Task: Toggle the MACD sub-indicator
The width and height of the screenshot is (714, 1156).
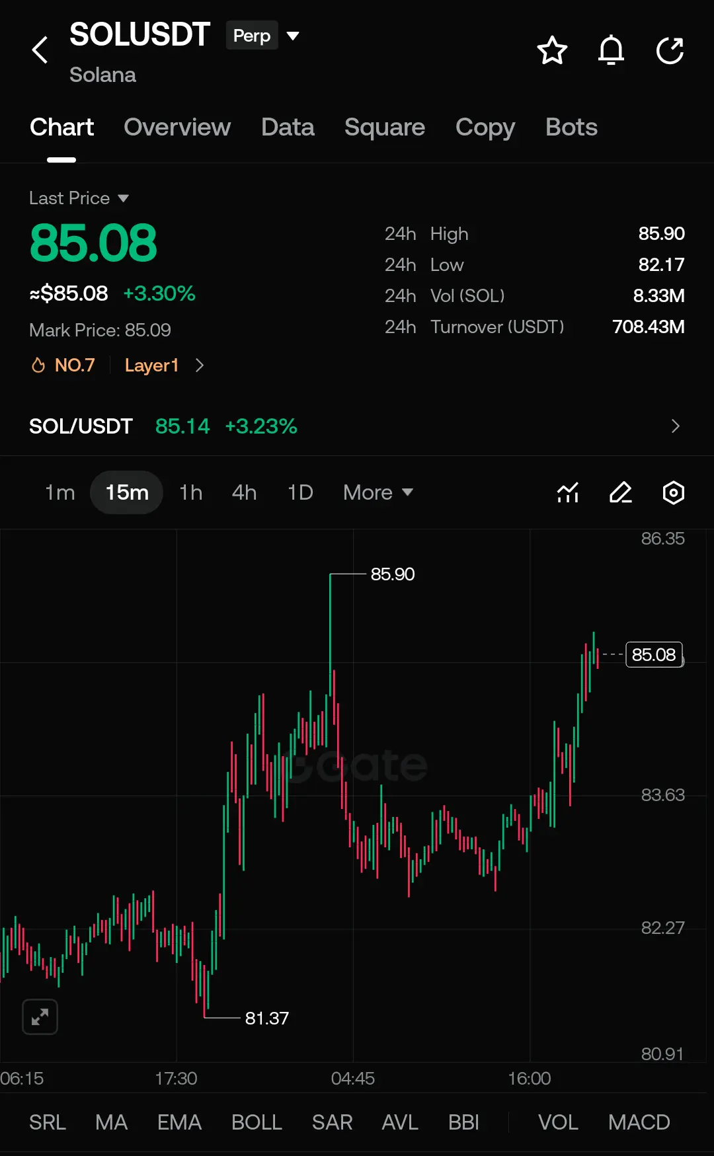Action: click(x=639, y=1122)
